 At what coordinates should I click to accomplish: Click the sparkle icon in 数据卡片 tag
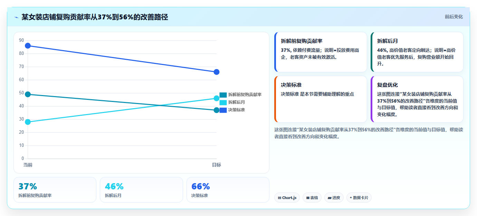[351, 198]
